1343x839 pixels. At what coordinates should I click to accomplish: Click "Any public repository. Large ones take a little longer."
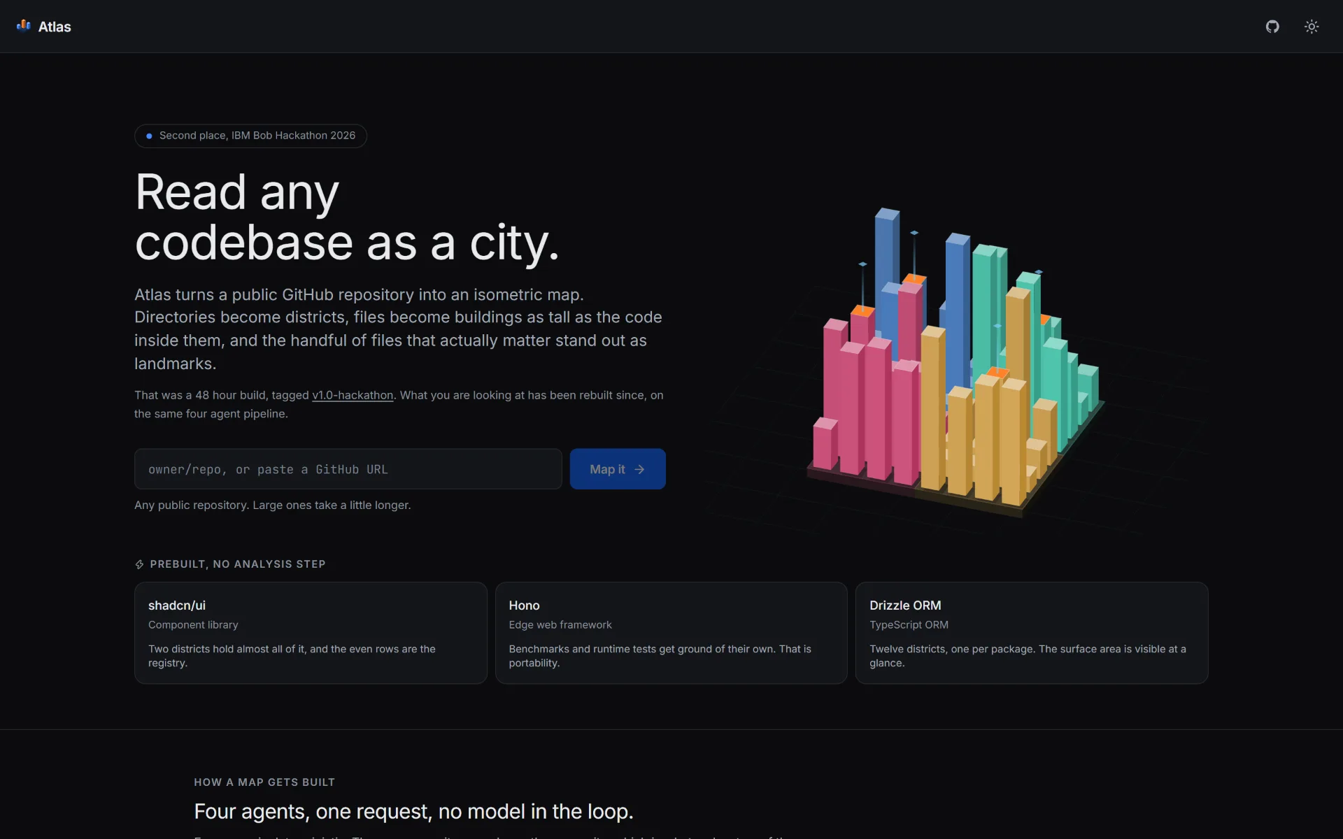(272, 505)
